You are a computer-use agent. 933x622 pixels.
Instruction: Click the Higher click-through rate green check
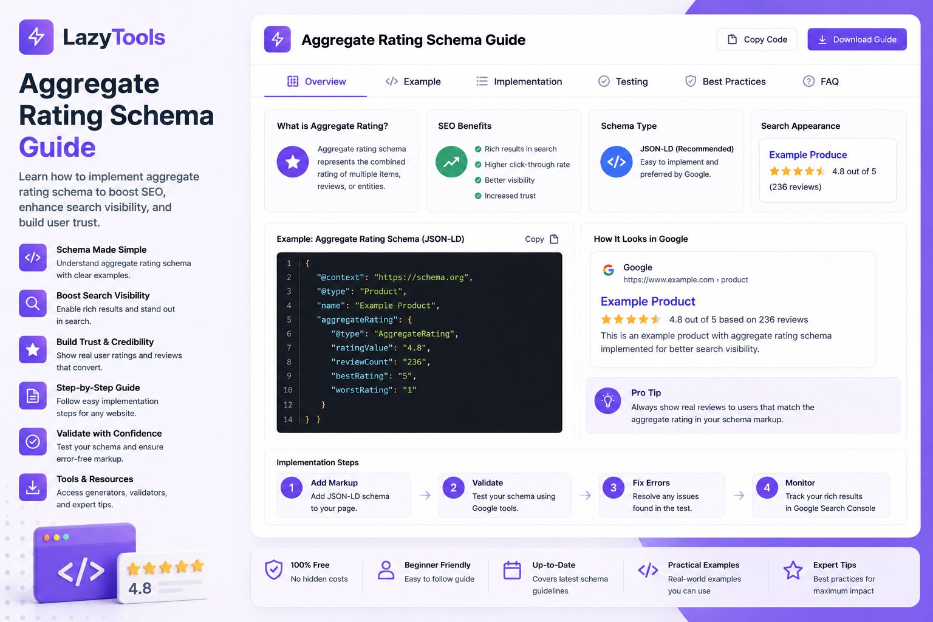coord(478,165)
